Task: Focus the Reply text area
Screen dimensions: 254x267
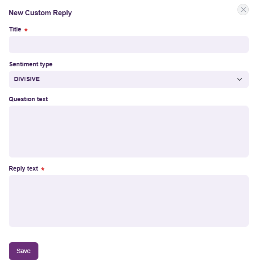Action: click(x=129, y=201)
